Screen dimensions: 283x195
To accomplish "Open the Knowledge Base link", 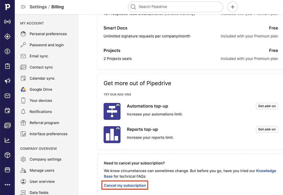I will 266,171.
